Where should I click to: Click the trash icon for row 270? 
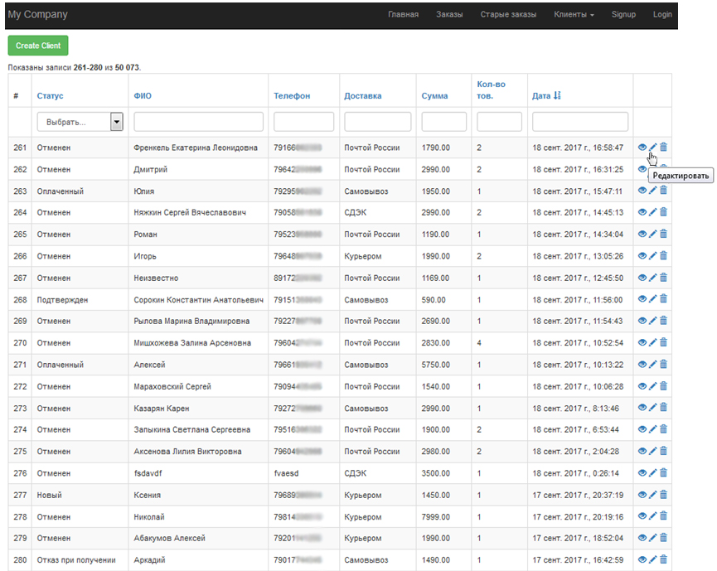[663, 342]
